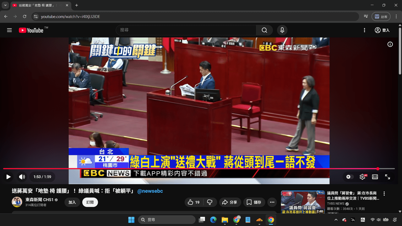
Task: Switch to theater mode
Action: coord(375,177)
